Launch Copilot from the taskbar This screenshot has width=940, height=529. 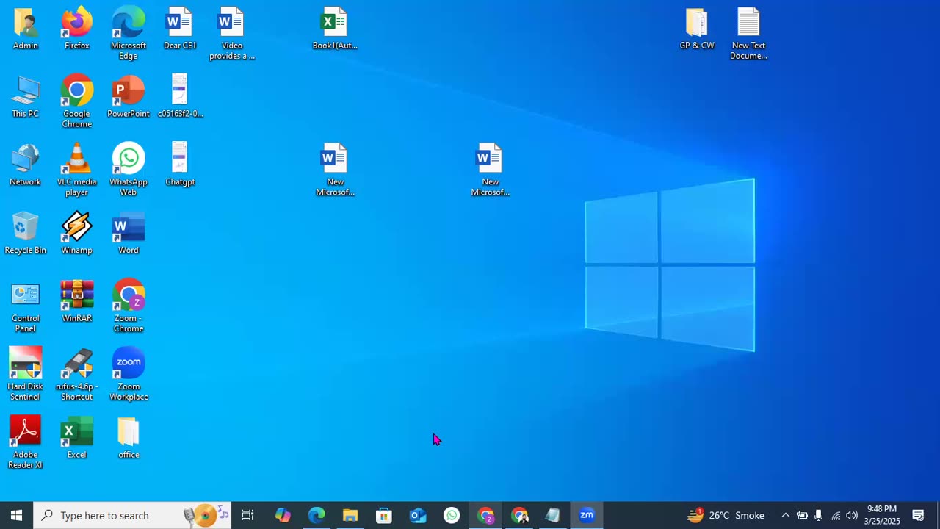[x=283, y=515]
